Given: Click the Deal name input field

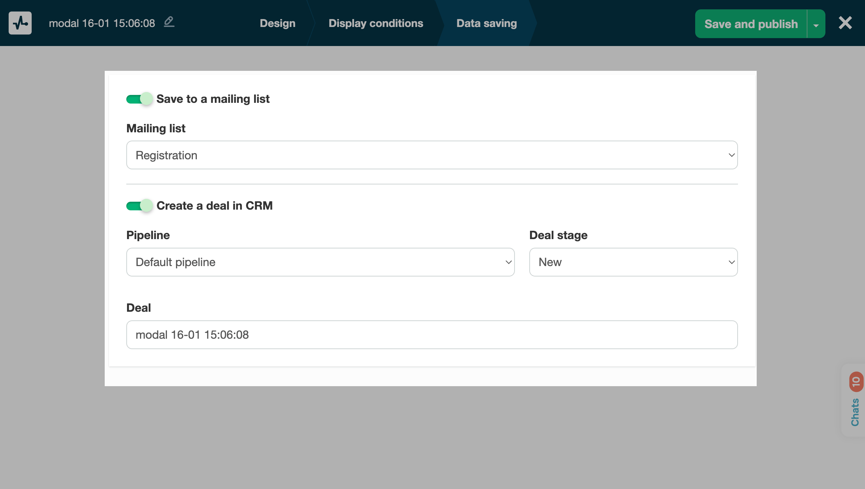Looking at the screenshot, I should (x=432, y=335).
